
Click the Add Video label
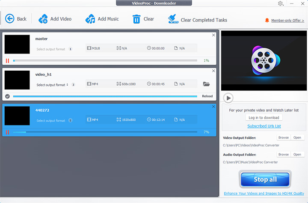tap(61, 19)
